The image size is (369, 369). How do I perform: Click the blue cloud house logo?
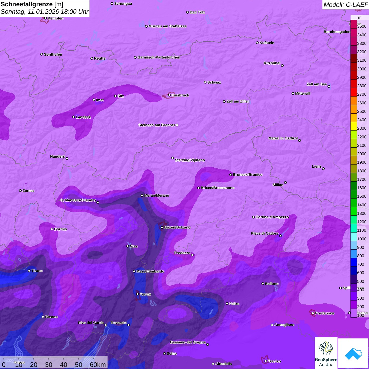353,353
